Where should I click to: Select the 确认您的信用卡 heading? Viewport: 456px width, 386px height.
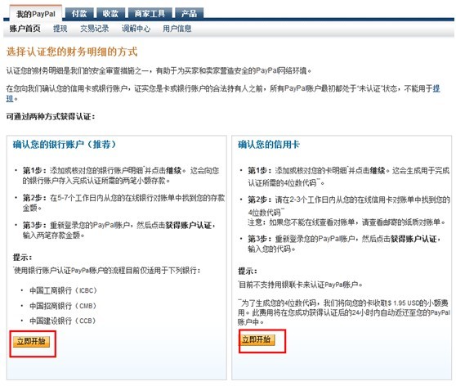[x=269, y=144]
